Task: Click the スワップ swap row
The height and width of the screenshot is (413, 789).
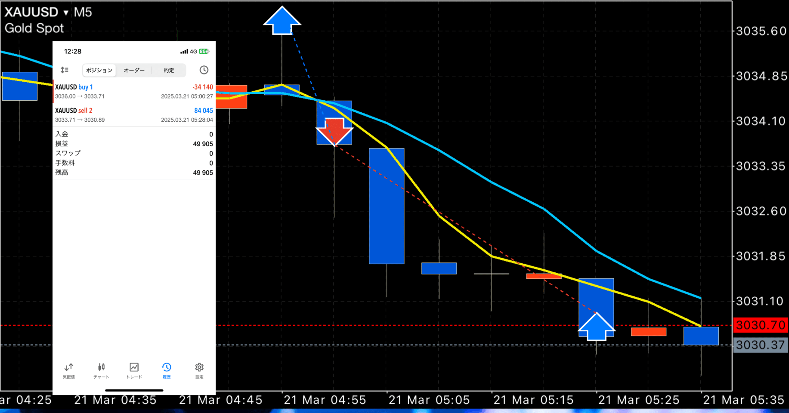Action: (x=134, y=153)
